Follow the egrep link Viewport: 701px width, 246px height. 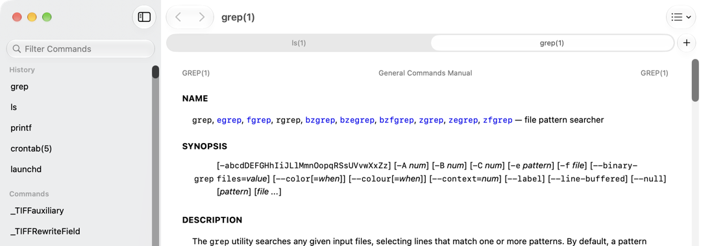click(x=229, y=120)
